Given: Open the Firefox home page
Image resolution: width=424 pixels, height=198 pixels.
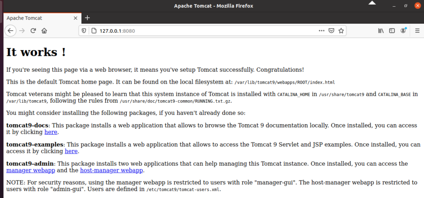Looking at the screenshot, I should (x=44, y=31).
